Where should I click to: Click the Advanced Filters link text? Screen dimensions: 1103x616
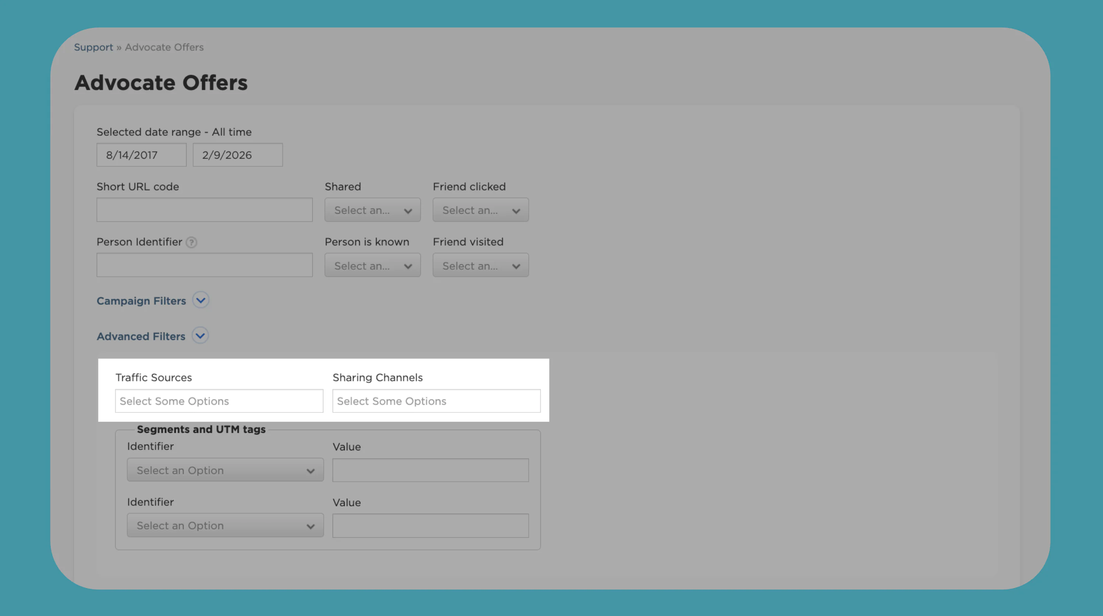(141, 336)
